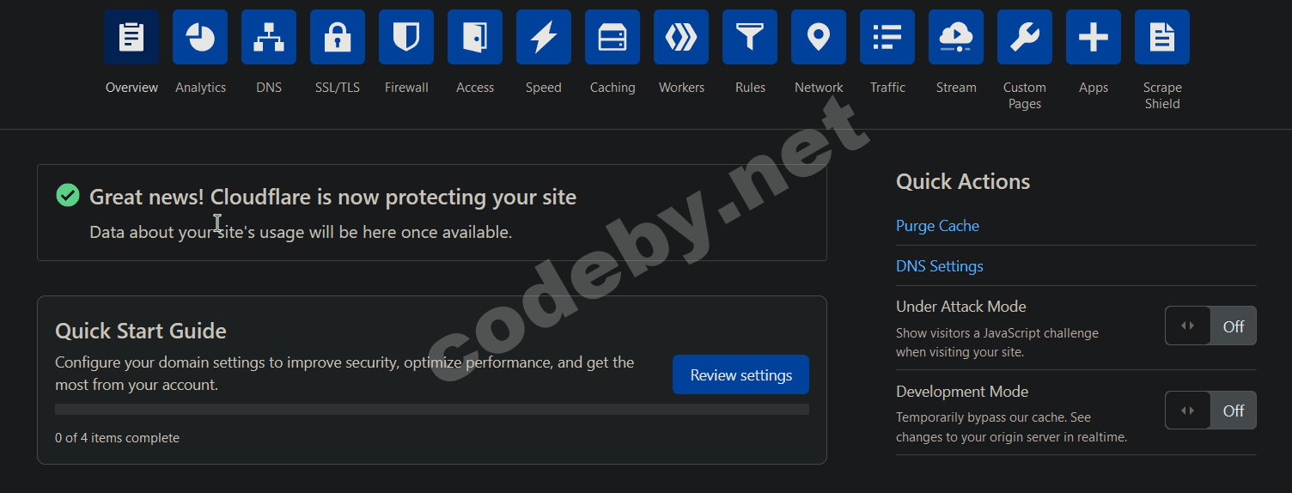This screenshot has height=493, width=1292.
Task: Select the Overview tab label
Action: pyautogui.click(x=131, y=88)
